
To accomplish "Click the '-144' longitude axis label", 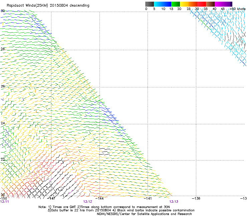I will tap(100, 198).
